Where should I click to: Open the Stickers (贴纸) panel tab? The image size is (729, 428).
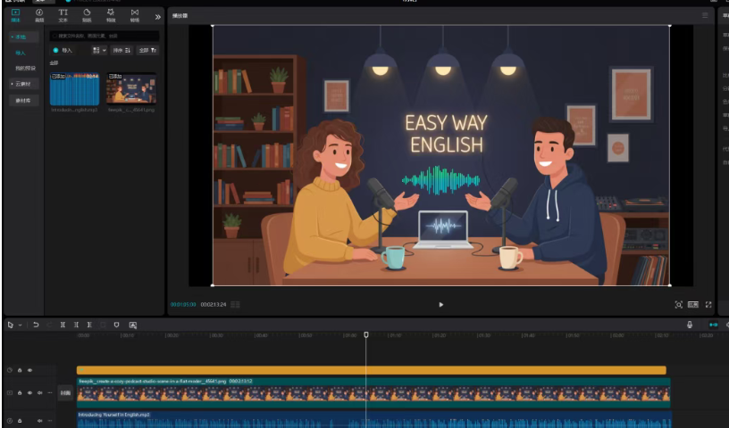coord(87,15)
